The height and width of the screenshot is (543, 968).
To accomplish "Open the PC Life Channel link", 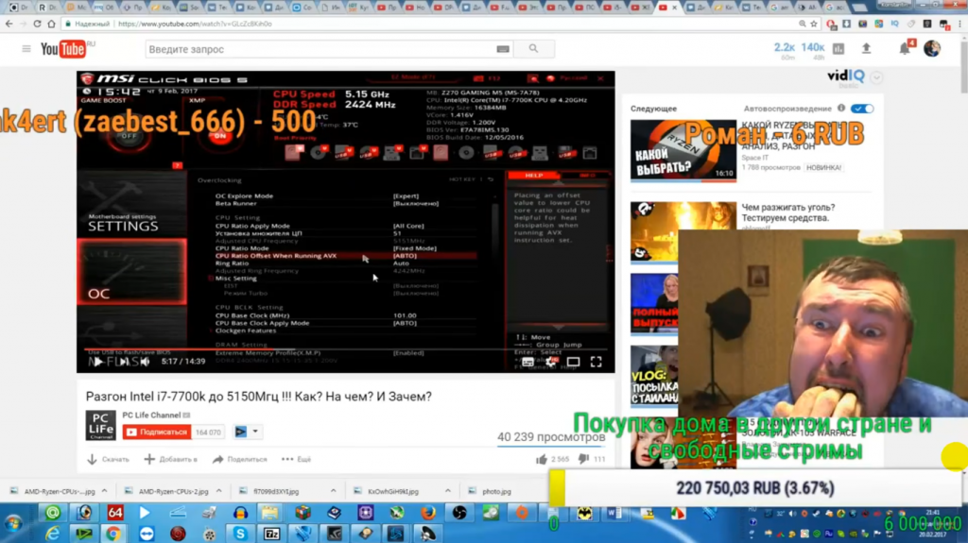I will 151,415.
